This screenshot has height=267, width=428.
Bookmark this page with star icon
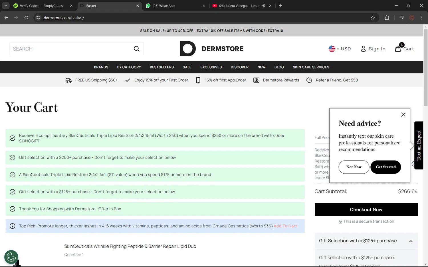373,18
